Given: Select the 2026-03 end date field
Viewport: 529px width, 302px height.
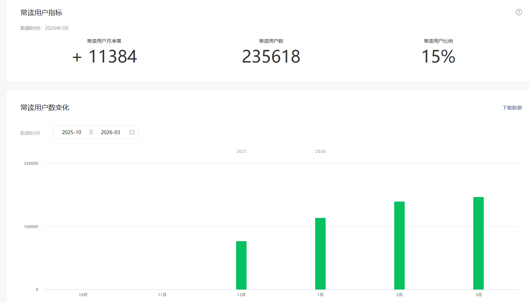Looking at the screenshot, I should pos(110,132).
